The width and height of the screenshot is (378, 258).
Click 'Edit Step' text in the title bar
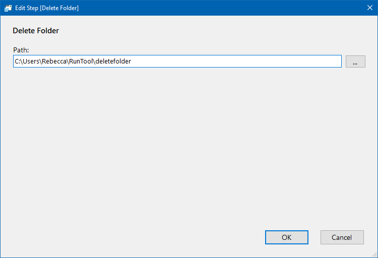point(27,8)
